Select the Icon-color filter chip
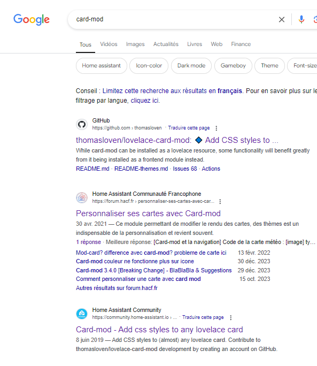317x366 pixels. pos(149,66)
